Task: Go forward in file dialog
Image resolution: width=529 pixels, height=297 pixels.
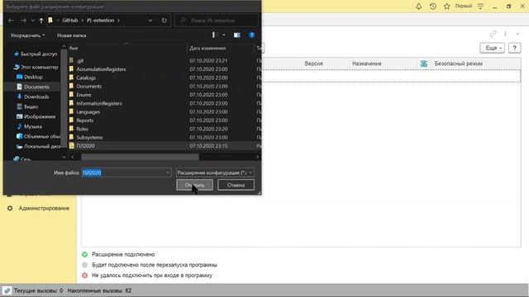Action: (x=23, y=21)
